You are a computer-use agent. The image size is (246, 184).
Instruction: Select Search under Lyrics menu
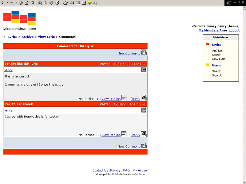[x=216, y=55]
